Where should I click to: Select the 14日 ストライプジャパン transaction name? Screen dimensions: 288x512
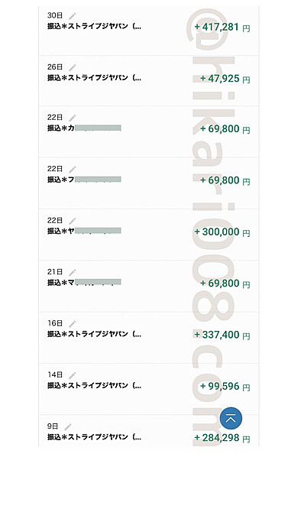coord(95,386)
